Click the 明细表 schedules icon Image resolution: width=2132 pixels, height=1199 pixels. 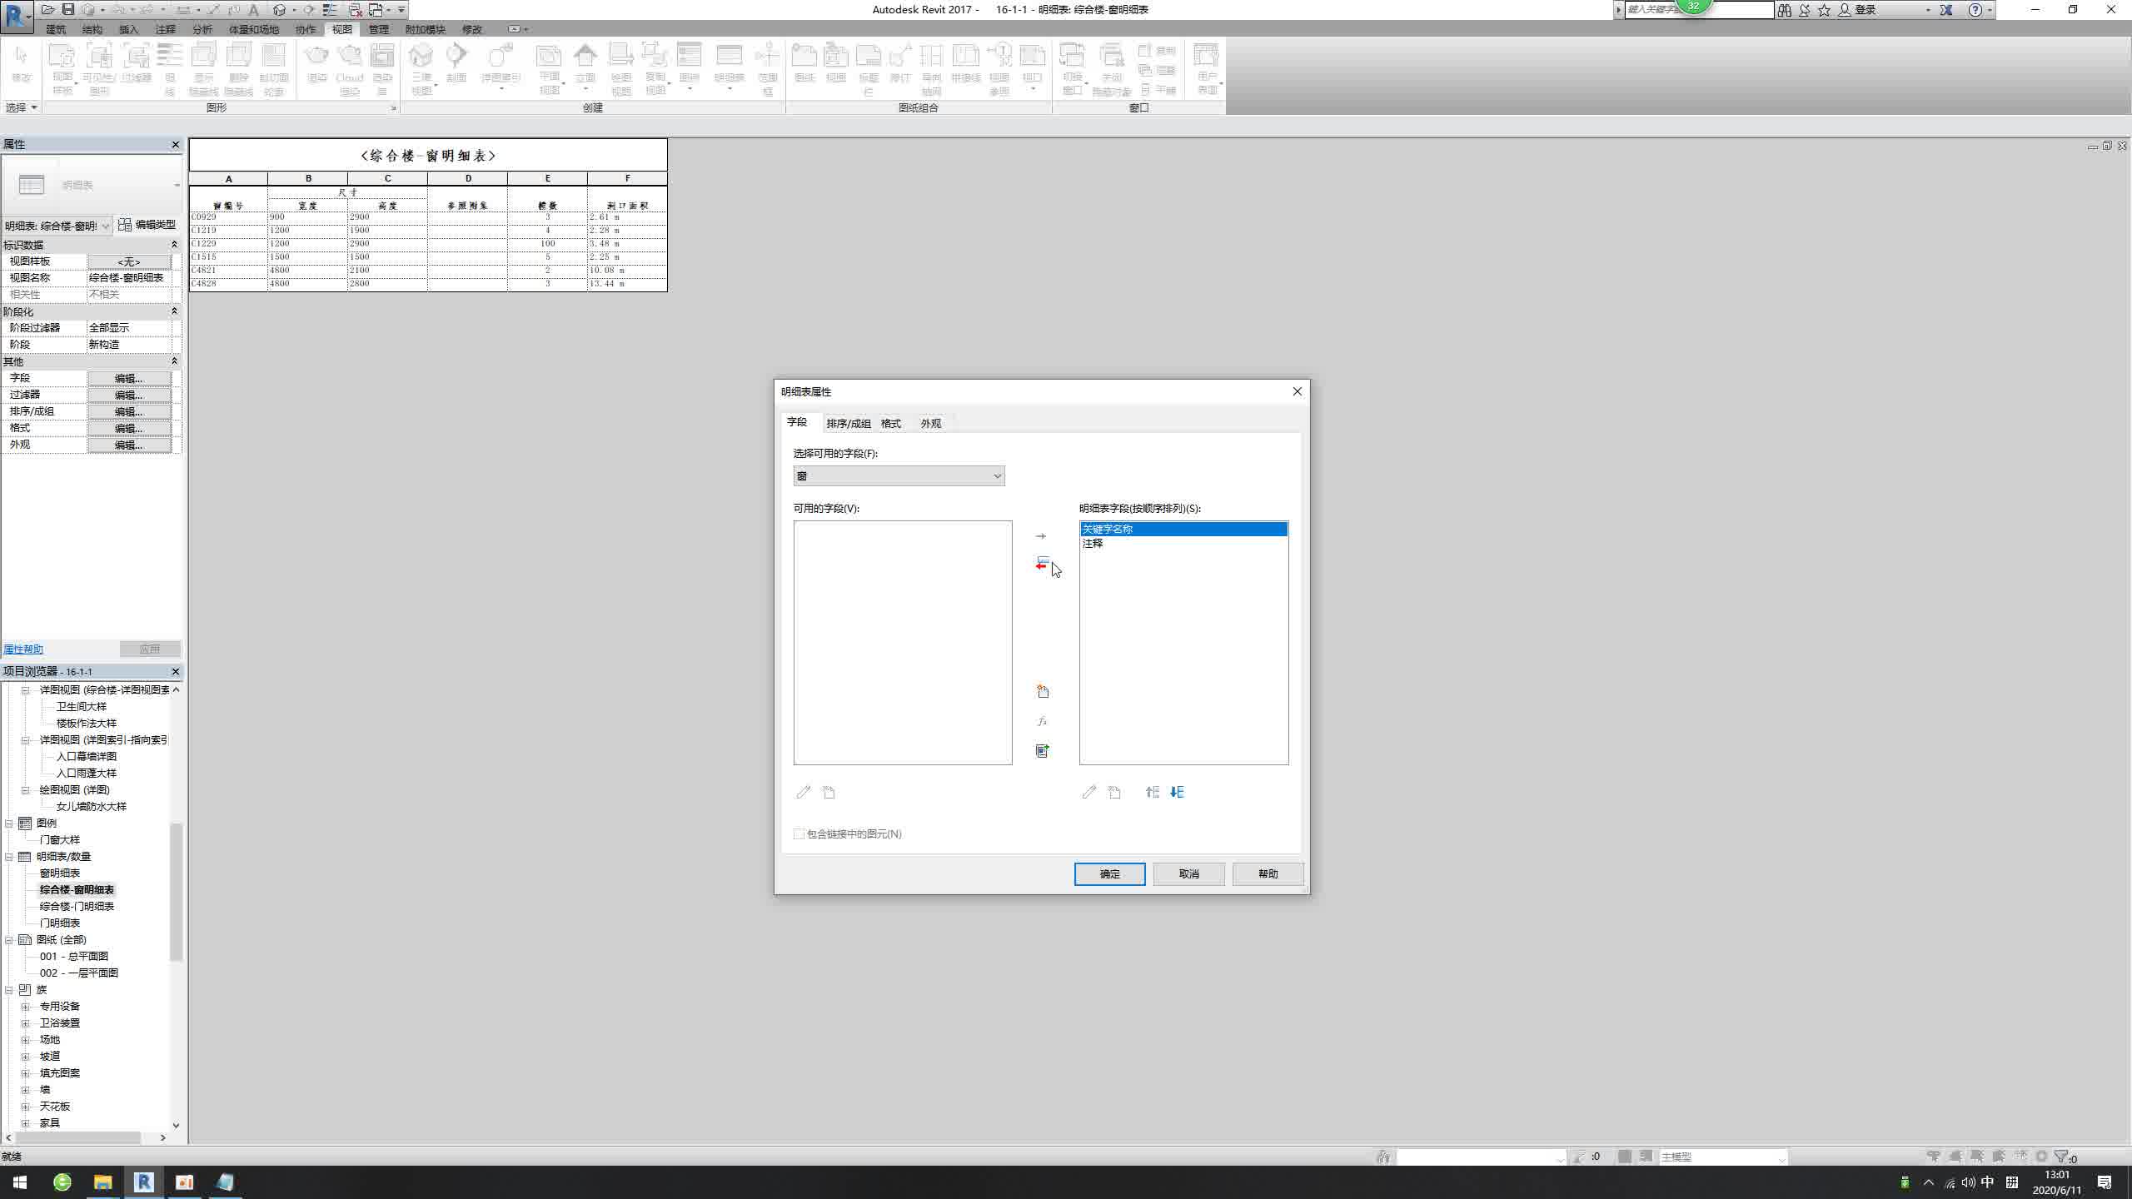[x=730, y=65]
